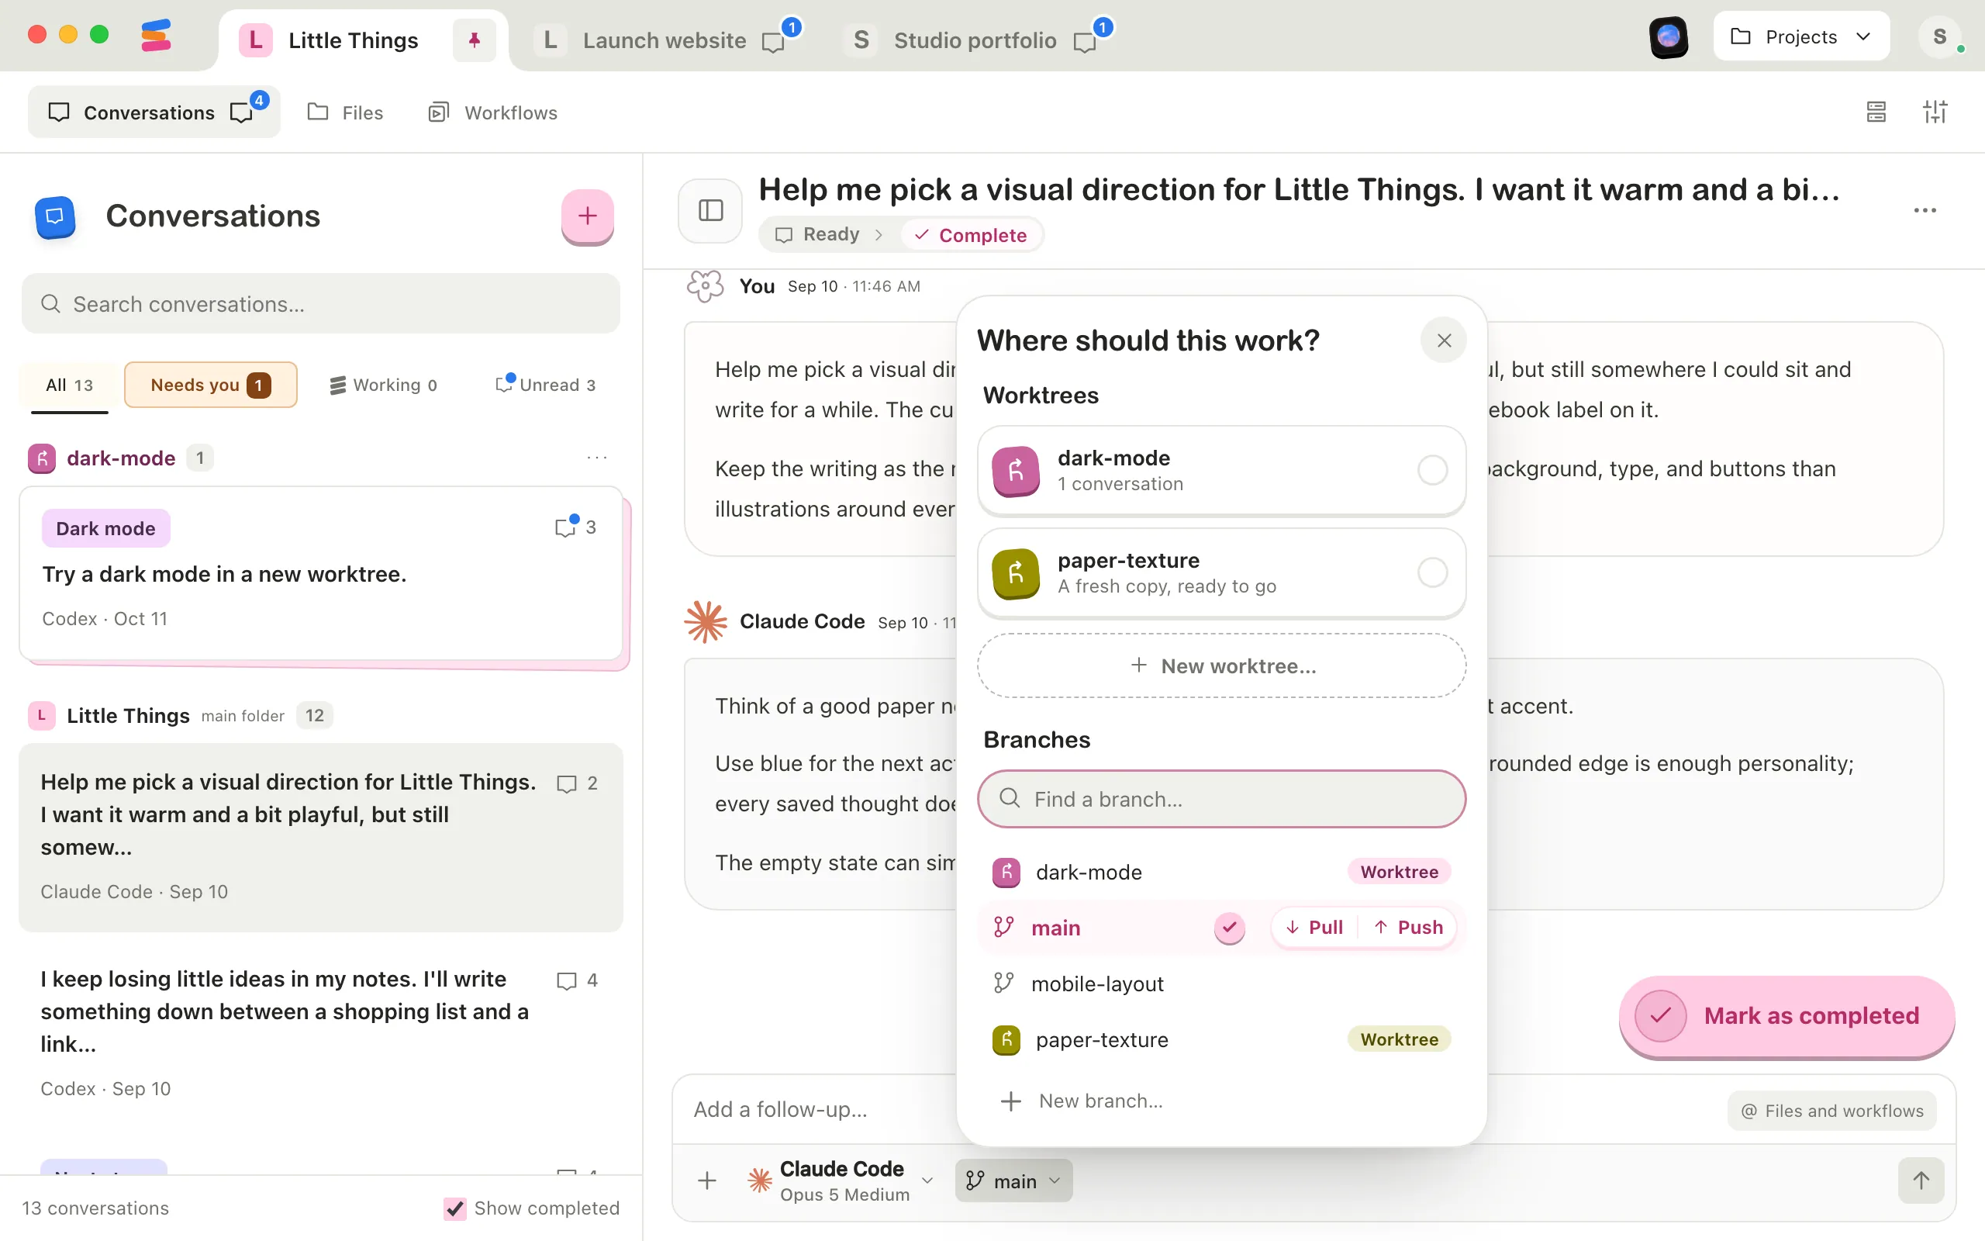Open the Files tab
1985x1241 pixels.
coord(345,112)
